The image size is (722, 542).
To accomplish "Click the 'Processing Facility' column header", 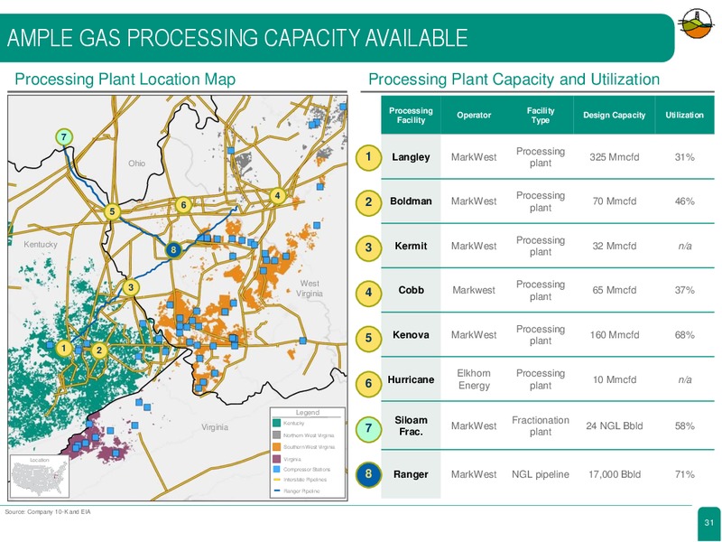I will tap(411, 116).
